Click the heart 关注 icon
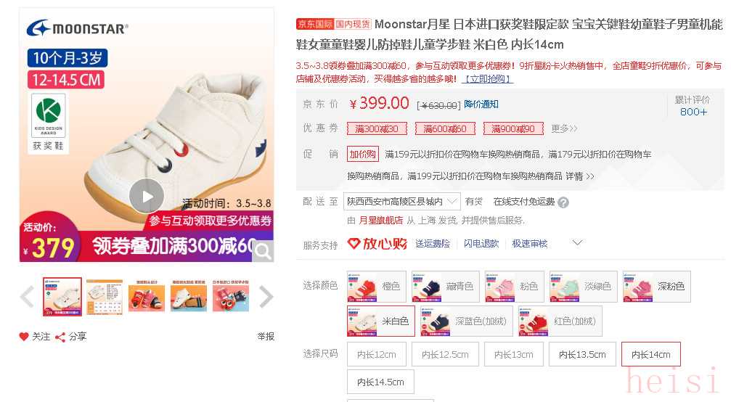 point(24,336)
